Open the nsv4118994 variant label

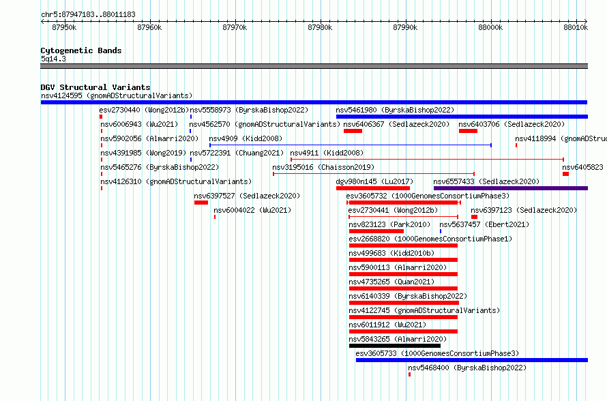pos(561,138)
